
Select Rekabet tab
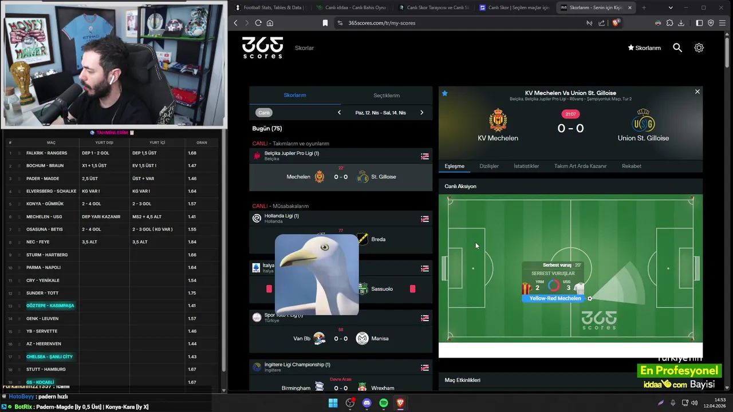pos(632,166)
